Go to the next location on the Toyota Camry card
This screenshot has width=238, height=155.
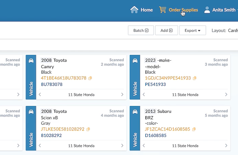coord(122,94)
